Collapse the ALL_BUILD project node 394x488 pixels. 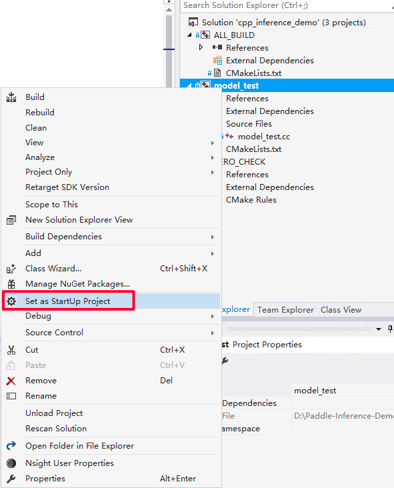(x=189, y=35)
